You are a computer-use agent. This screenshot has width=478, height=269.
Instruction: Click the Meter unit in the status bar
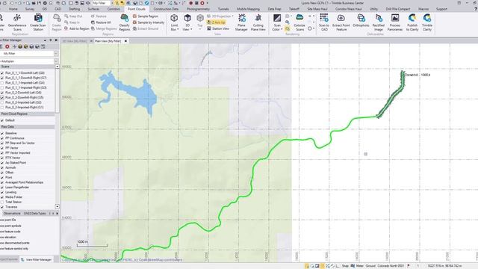pyautogui.click(x=360, y=266)
